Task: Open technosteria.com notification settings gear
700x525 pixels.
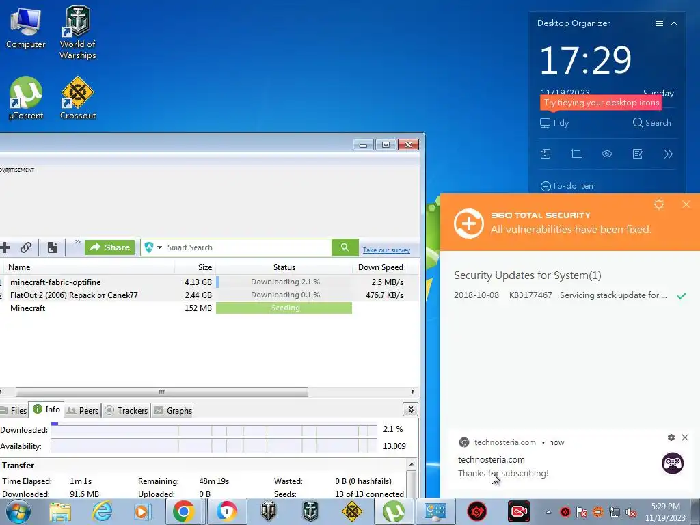Action: tap(671, 437)
